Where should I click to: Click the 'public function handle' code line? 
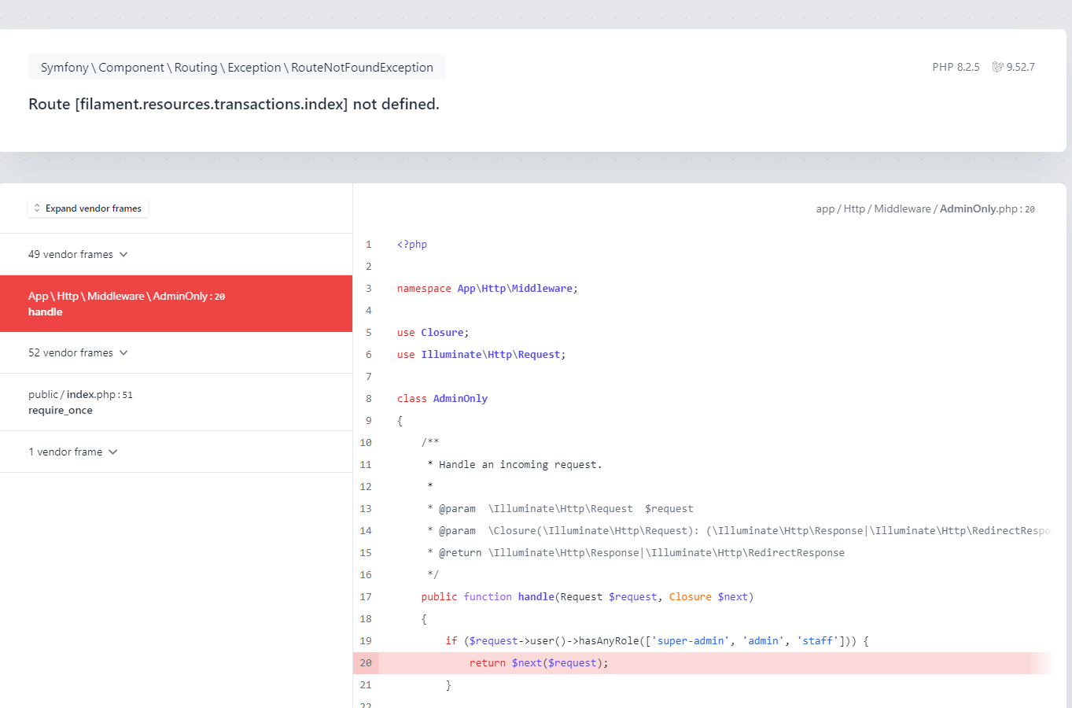pos(587,597)
